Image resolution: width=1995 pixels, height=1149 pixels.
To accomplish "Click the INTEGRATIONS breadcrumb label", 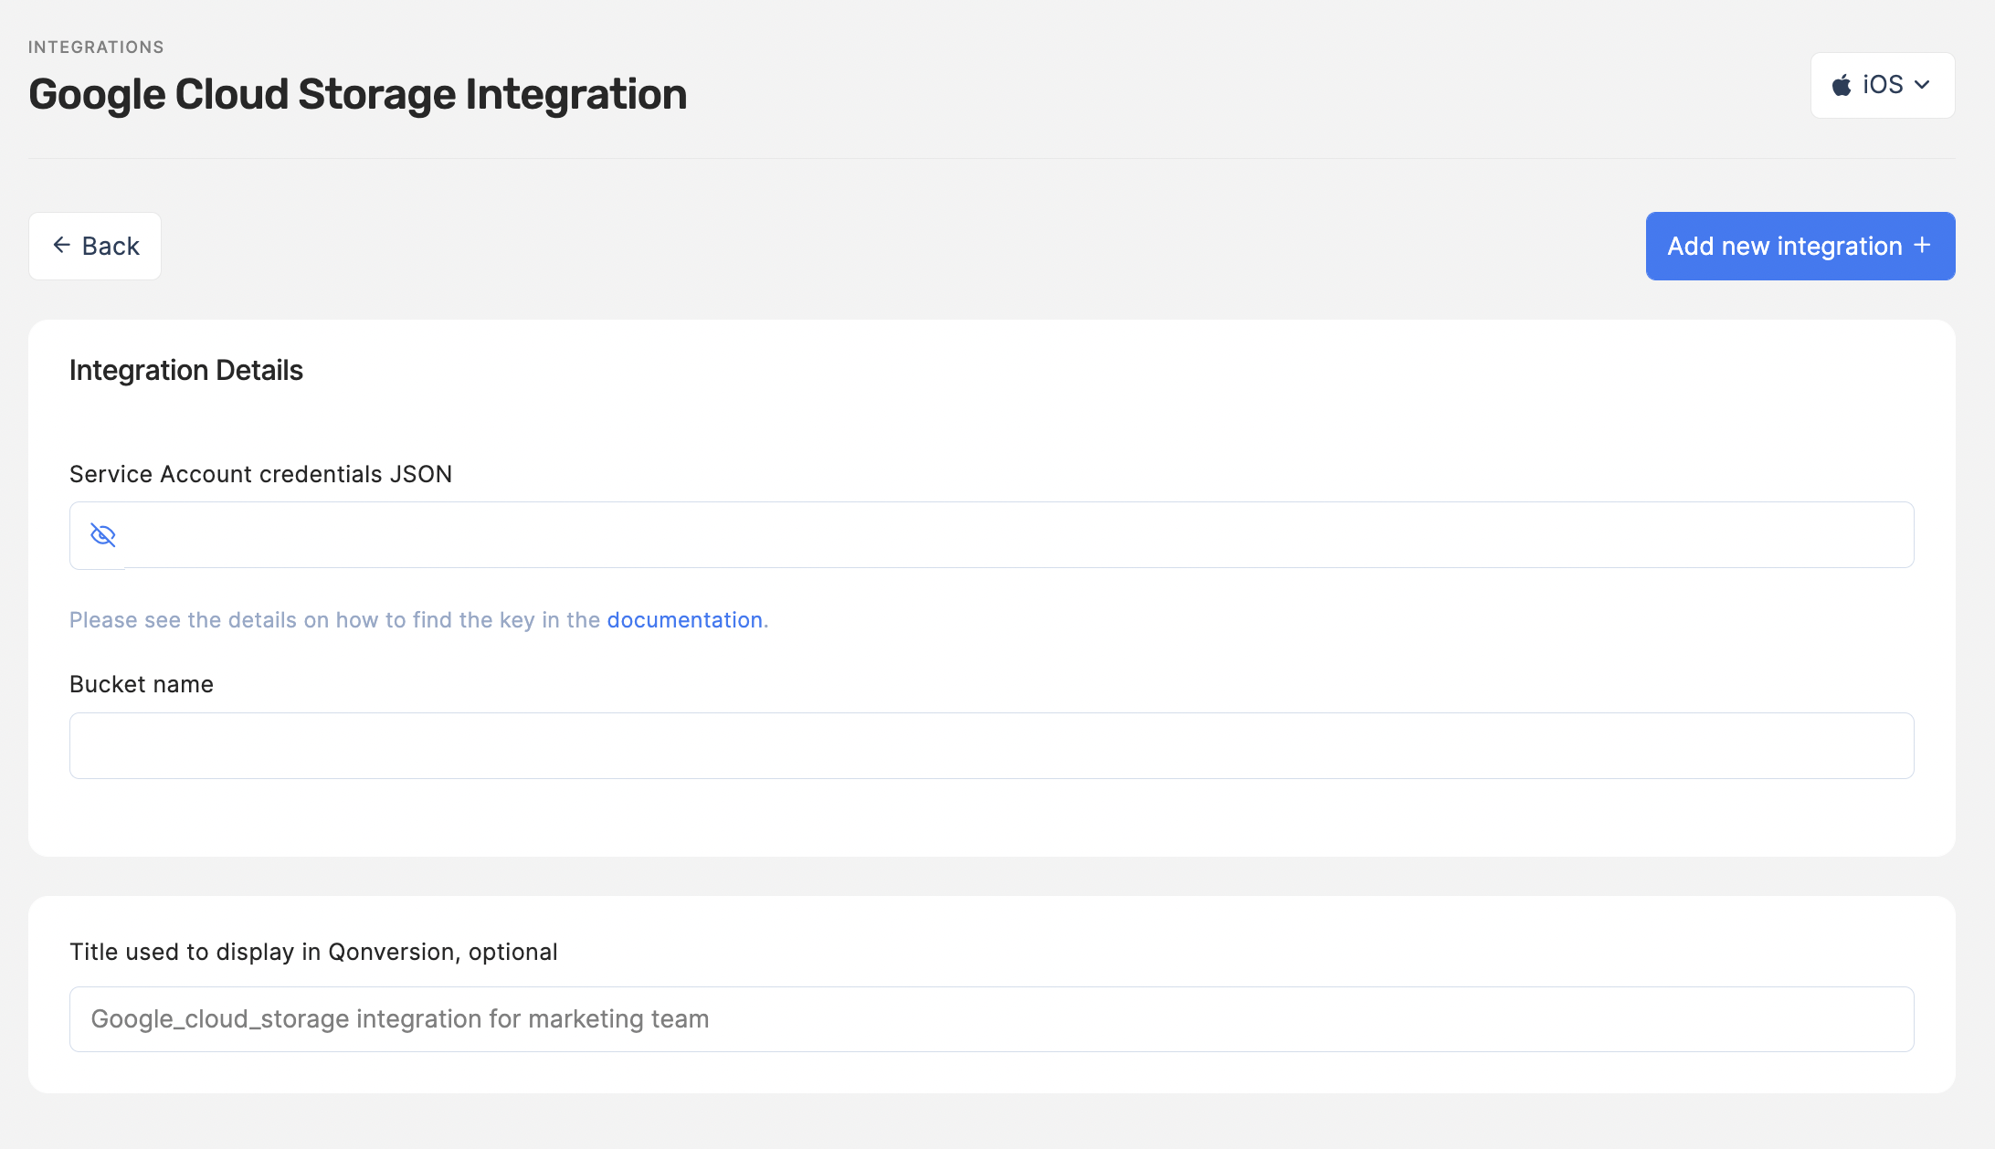I will pyautogui.click(x=96, y=47).
